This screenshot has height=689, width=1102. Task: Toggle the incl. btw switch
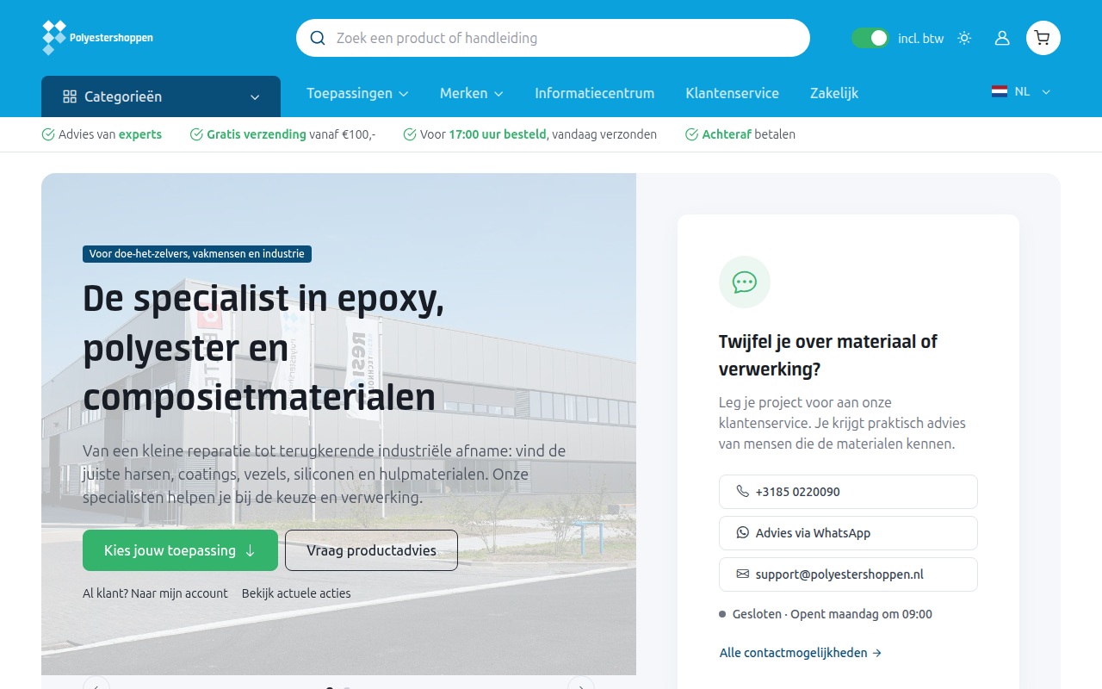coord(870,38)
